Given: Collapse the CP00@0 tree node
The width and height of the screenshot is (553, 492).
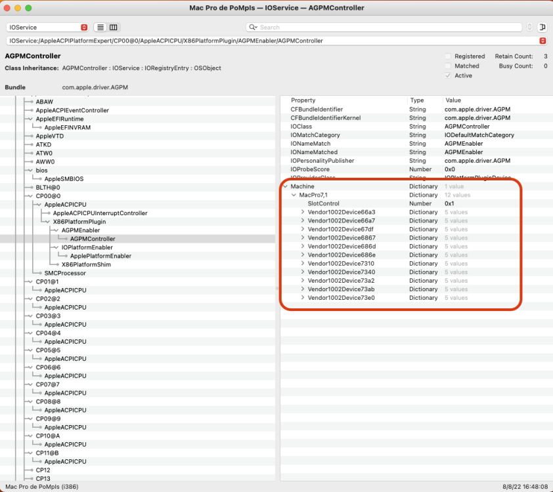Looking at the screenshot, I should 30,196.
